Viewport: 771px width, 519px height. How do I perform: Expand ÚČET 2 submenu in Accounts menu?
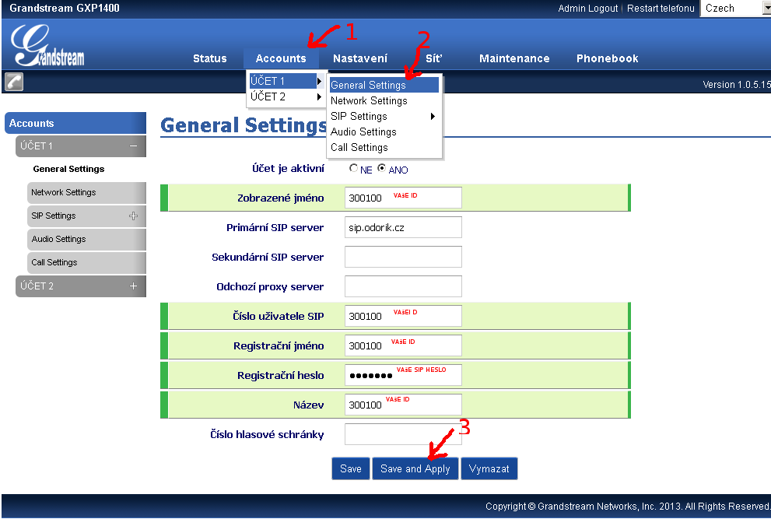(x=286, y=97)
